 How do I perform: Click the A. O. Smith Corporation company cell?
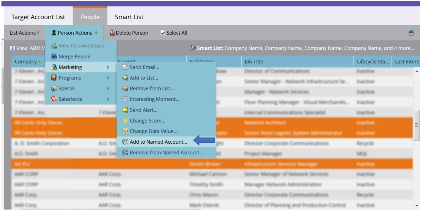tap(42, 144)
